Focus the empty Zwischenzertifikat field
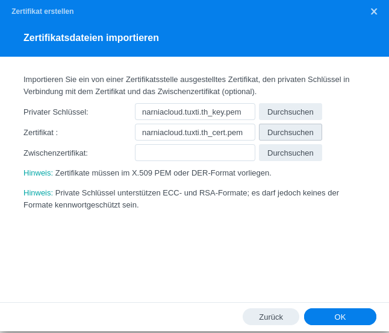 [x=194, y=153]
